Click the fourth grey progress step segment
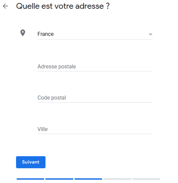Image resolution: width=178 pixels, height=183 pixels. [117, 179]
